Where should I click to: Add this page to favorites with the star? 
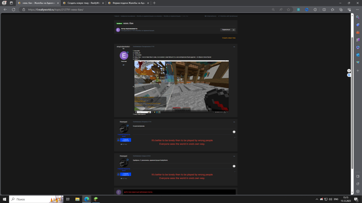pyautogui.click(x=289, y=10)
